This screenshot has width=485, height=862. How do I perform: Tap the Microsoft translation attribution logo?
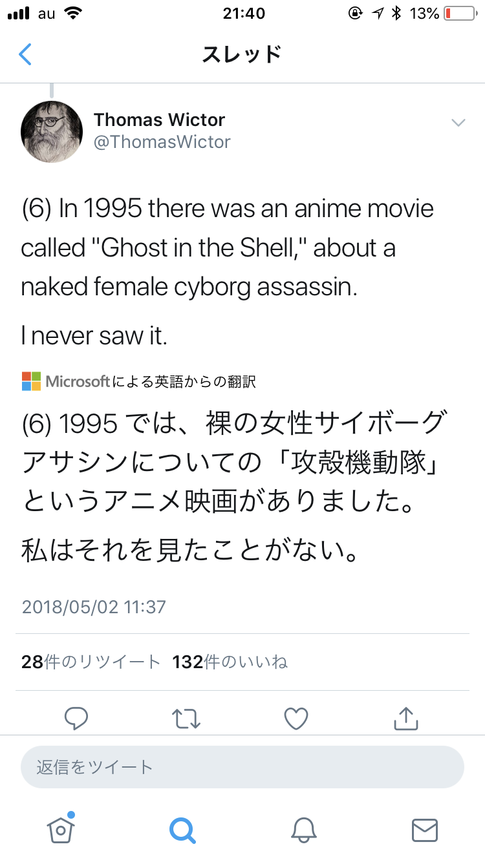[32, 381]
